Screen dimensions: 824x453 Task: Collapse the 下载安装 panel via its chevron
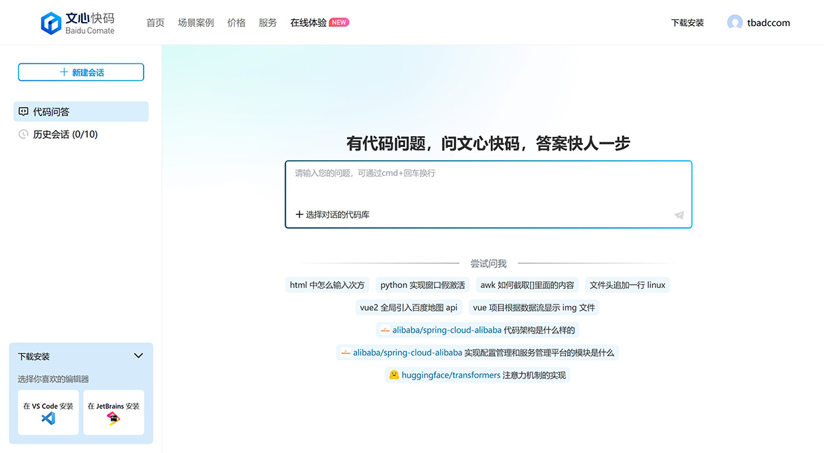[138, 356]
